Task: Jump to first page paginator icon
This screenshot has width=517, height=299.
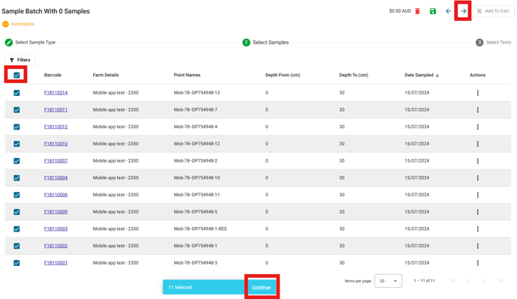Action: point(453,280)
